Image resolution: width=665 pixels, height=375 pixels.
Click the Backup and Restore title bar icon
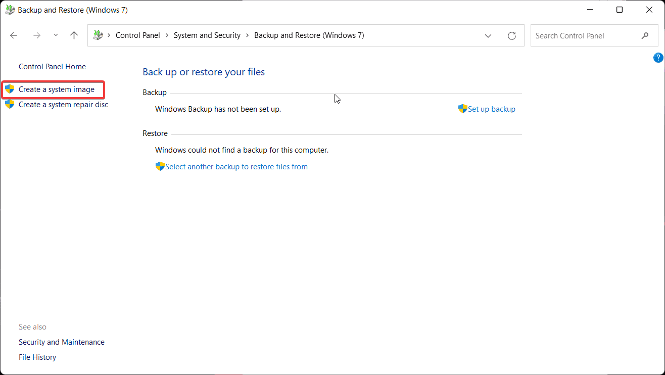[x=10, y=10]
